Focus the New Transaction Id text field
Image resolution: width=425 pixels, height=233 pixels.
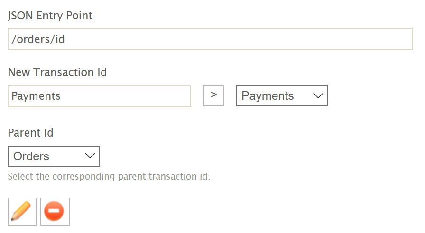coord(99,96)
